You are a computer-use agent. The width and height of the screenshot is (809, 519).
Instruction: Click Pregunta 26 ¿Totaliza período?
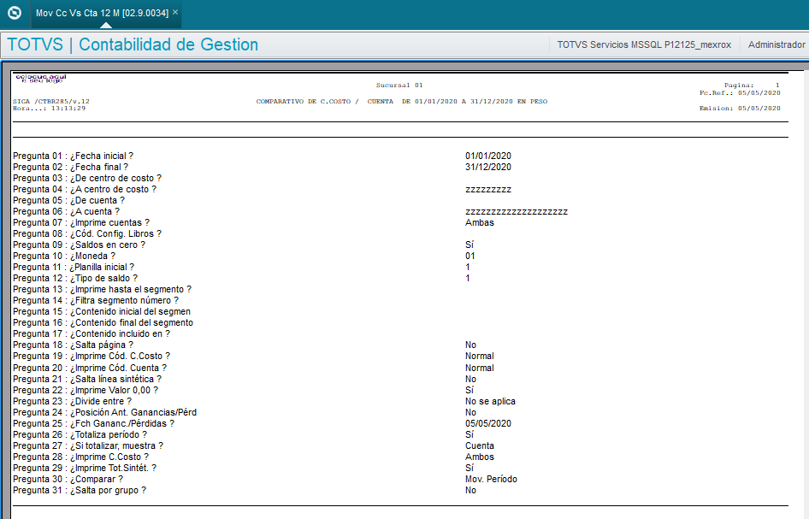tap(80, 434)
